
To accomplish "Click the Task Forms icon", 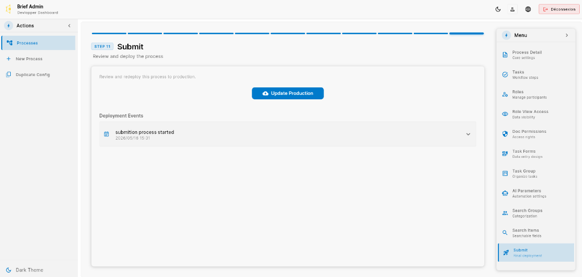I will pos(505,153).
